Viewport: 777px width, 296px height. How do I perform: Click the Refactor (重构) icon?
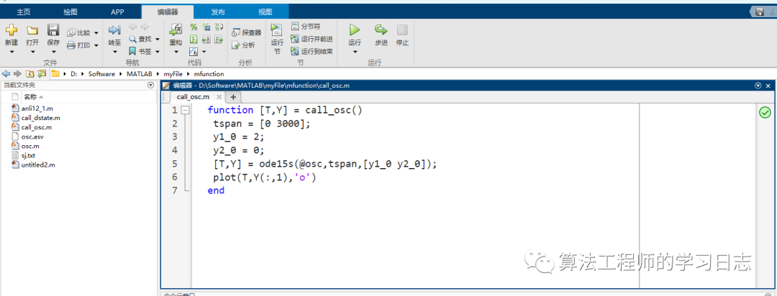pos(176,29)
